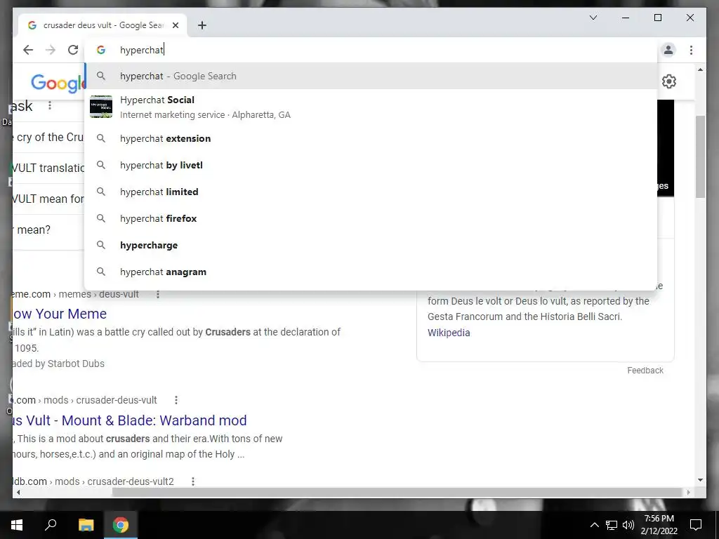Choose the 'hyperchat anagram' suggestion

point(371,272)
